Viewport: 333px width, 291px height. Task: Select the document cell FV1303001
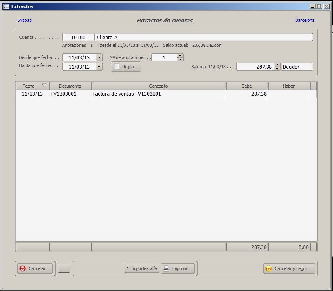70,94
